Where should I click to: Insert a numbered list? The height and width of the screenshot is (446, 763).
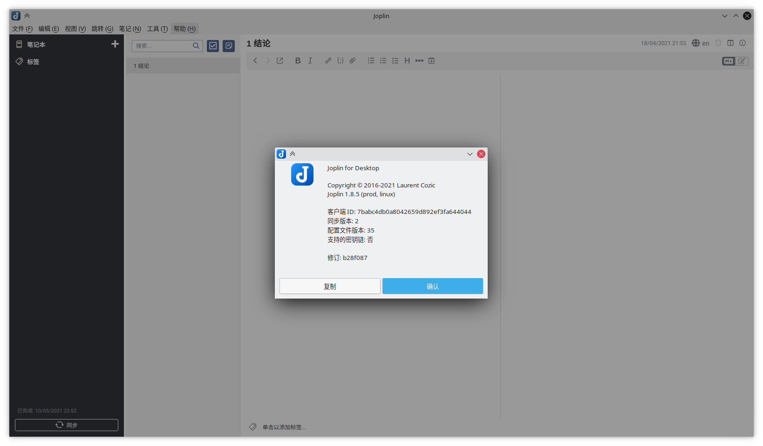pyautogui.click(x=383, y=60)
